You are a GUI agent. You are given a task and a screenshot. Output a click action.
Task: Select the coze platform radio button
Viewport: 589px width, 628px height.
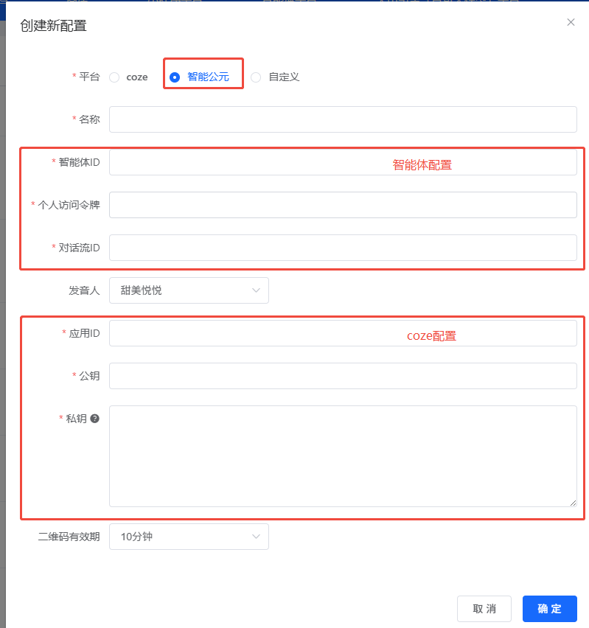click(114, 77)
